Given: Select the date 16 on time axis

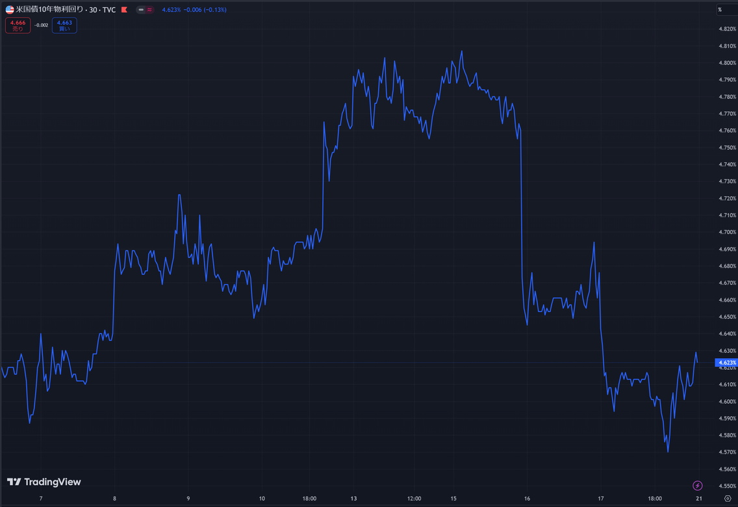Looking at the screenshot, I should point(527,499).
